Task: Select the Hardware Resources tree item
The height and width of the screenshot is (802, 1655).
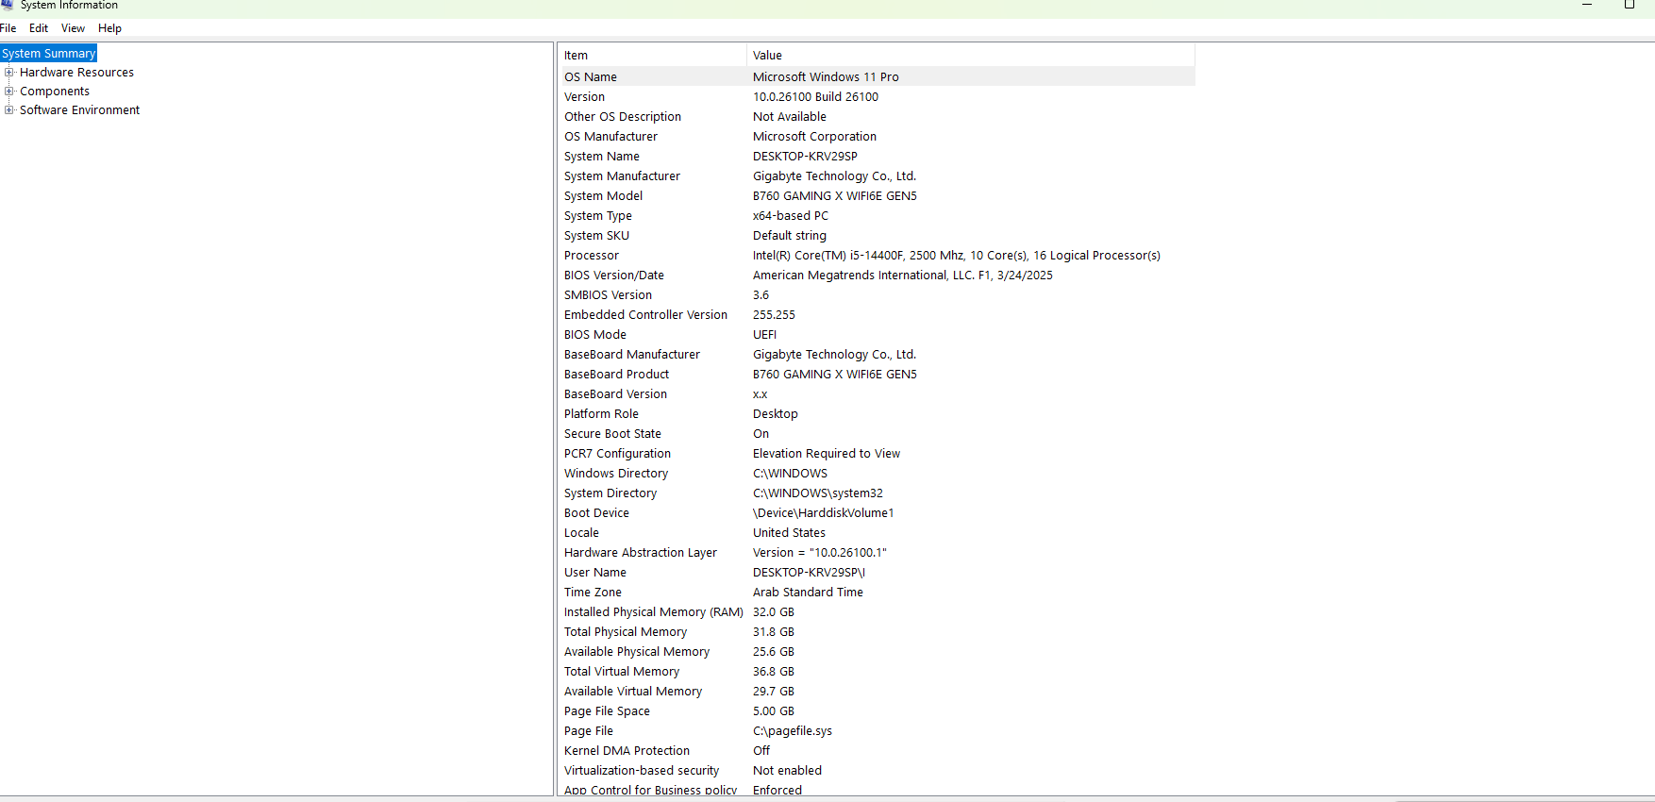Action: click(76, 73)
